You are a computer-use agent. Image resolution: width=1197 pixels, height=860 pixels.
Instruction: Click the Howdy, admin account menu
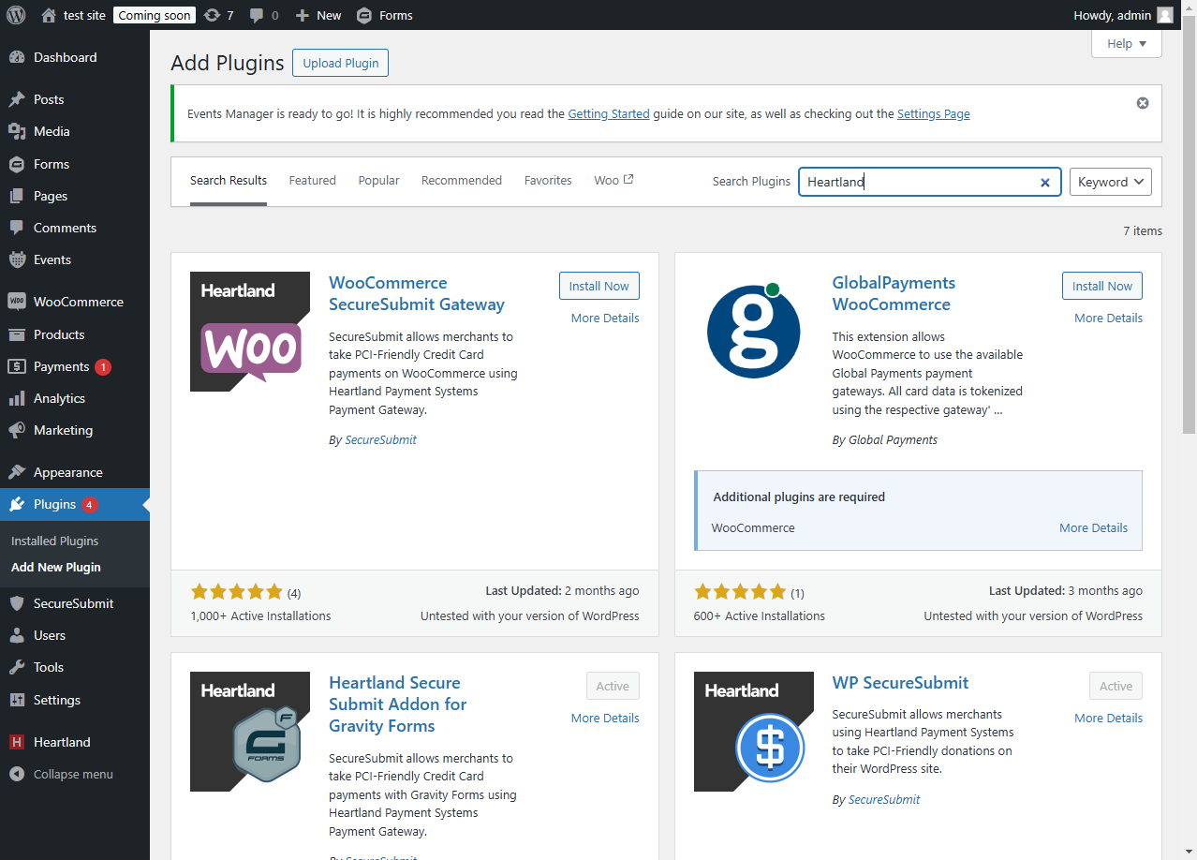coord(1123,15)
